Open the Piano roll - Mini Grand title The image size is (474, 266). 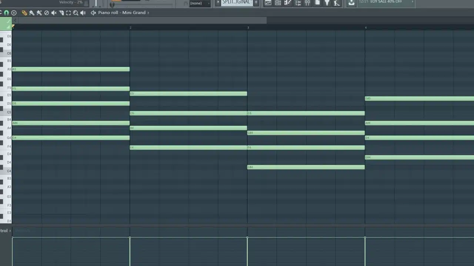(122, 13)
